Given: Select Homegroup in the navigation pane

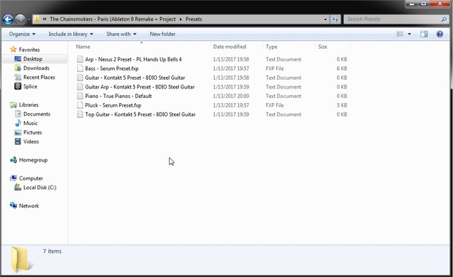Looking at the screenshot, I should click(x=29, y=160).
